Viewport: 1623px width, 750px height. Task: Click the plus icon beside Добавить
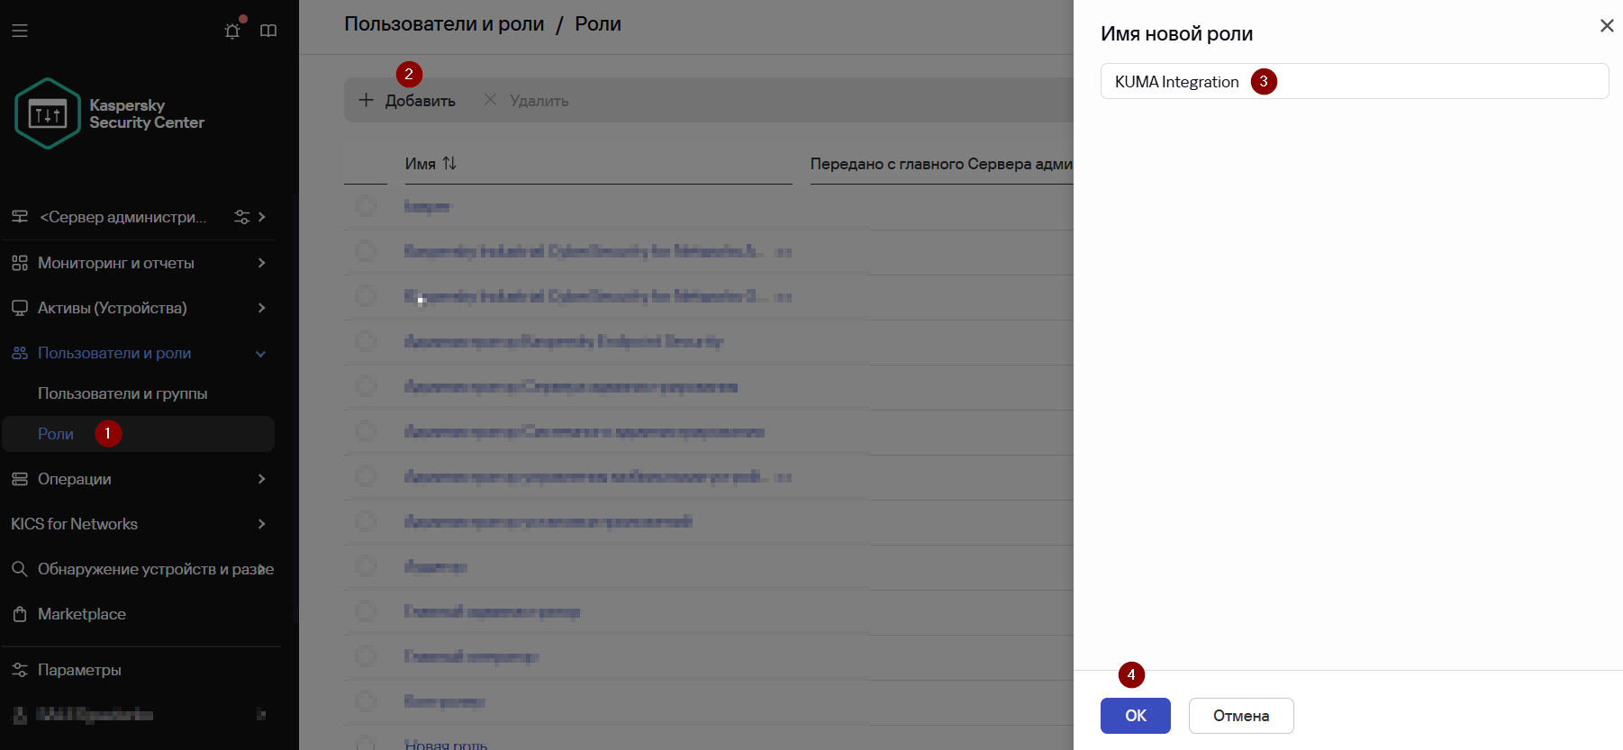(x=366, y=100)
